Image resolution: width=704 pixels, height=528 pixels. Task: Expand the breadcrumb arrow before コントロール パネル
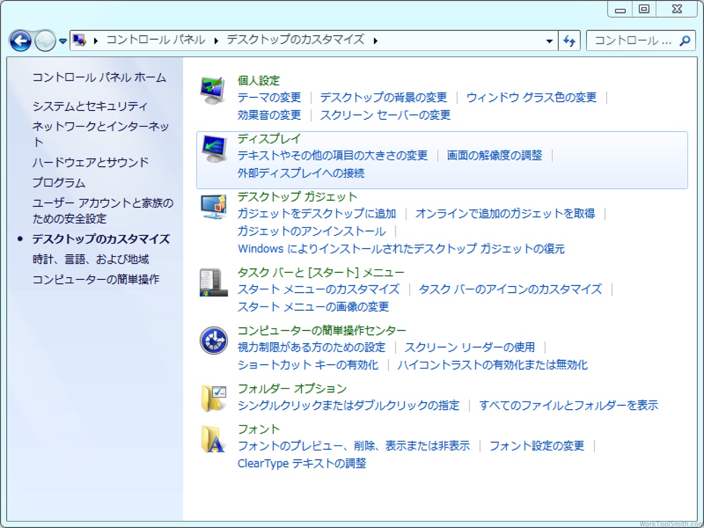[x=96, y=41]
